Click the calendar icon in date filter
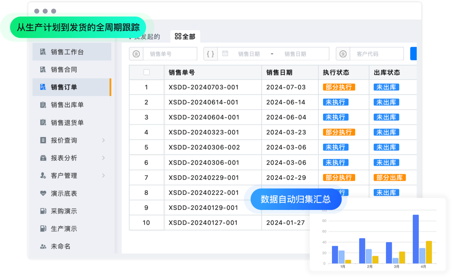 [225, 54]
